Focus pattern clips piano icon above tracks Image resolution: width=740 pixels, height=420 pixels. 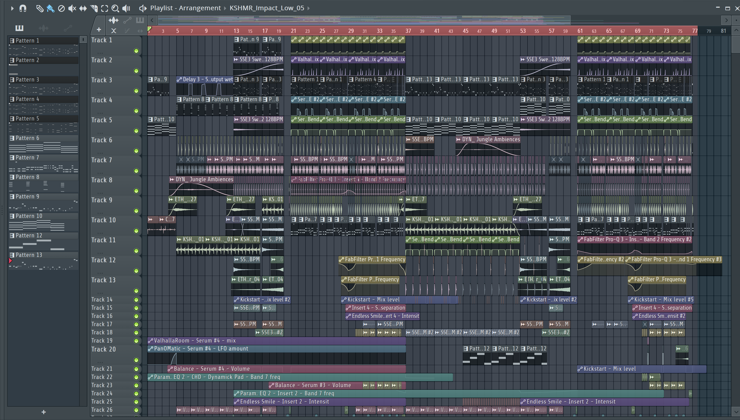(140, 20)
